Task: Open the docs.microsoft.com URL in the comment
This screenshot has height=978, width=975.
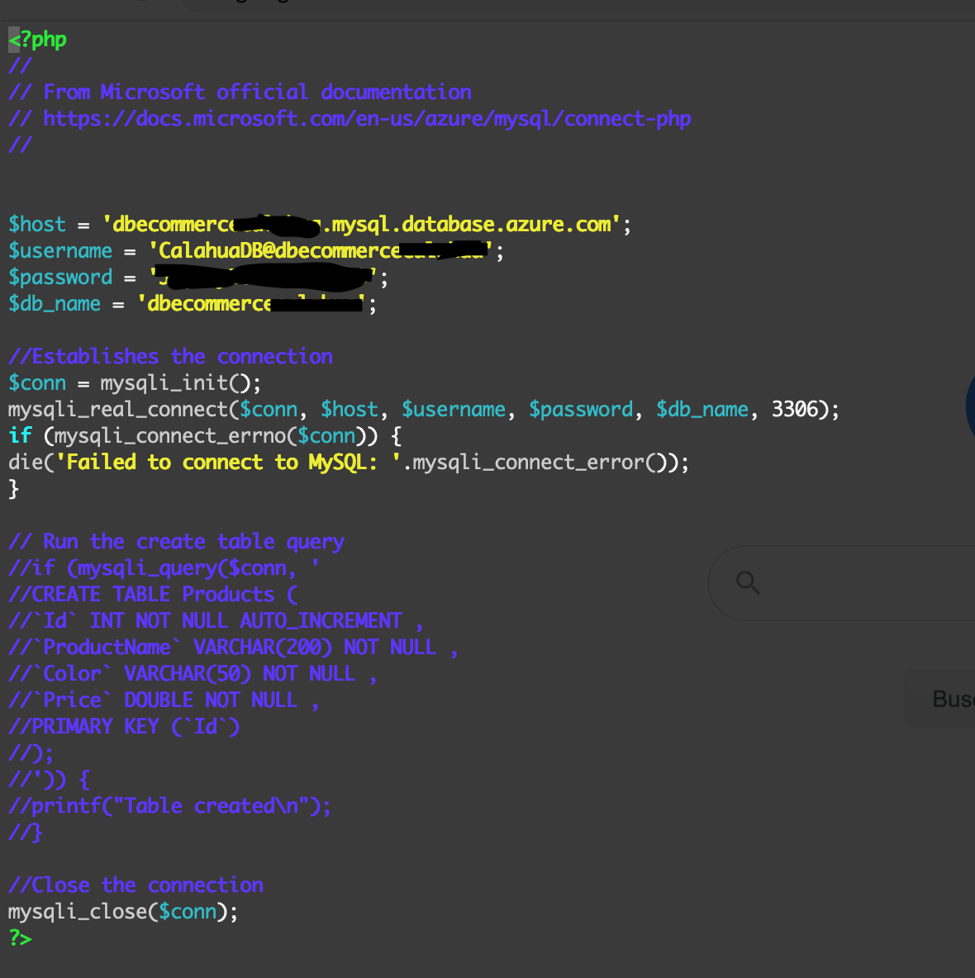Action: 367,118
